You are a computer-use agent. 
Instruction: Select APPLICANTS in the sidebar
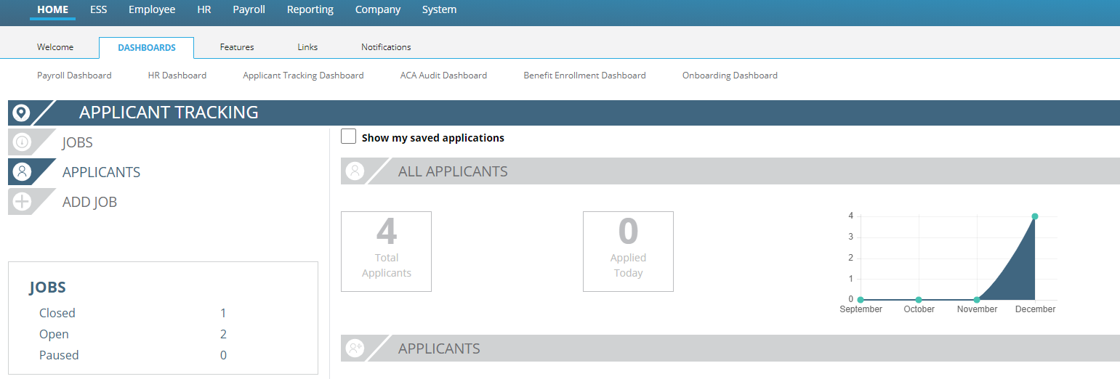[x=102, y=172]
